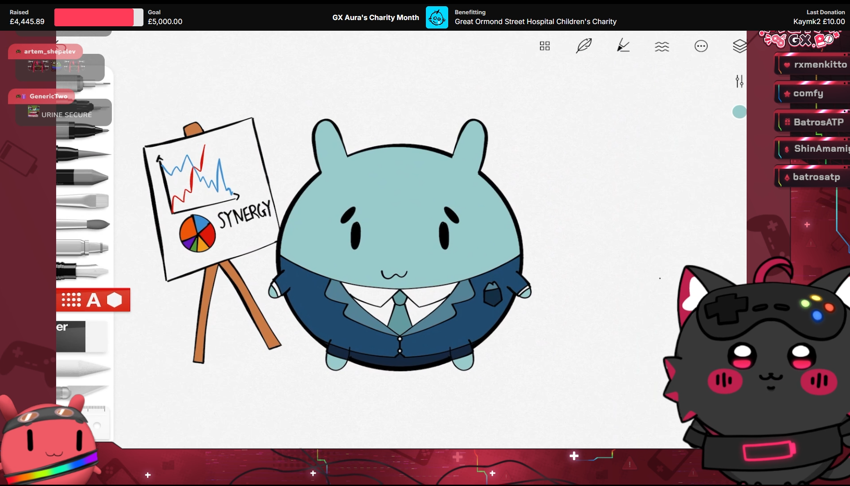Open the wavy lines texture icon

(x=662, y=46)
